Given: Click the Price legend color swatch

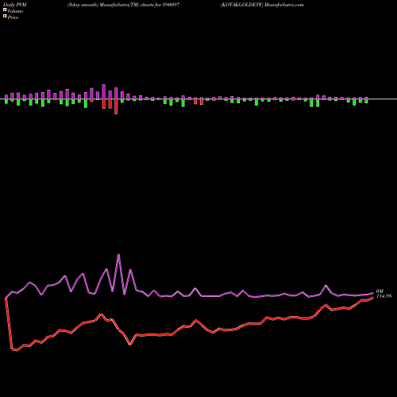Looking at the screenshot, I should pos(5,17).
